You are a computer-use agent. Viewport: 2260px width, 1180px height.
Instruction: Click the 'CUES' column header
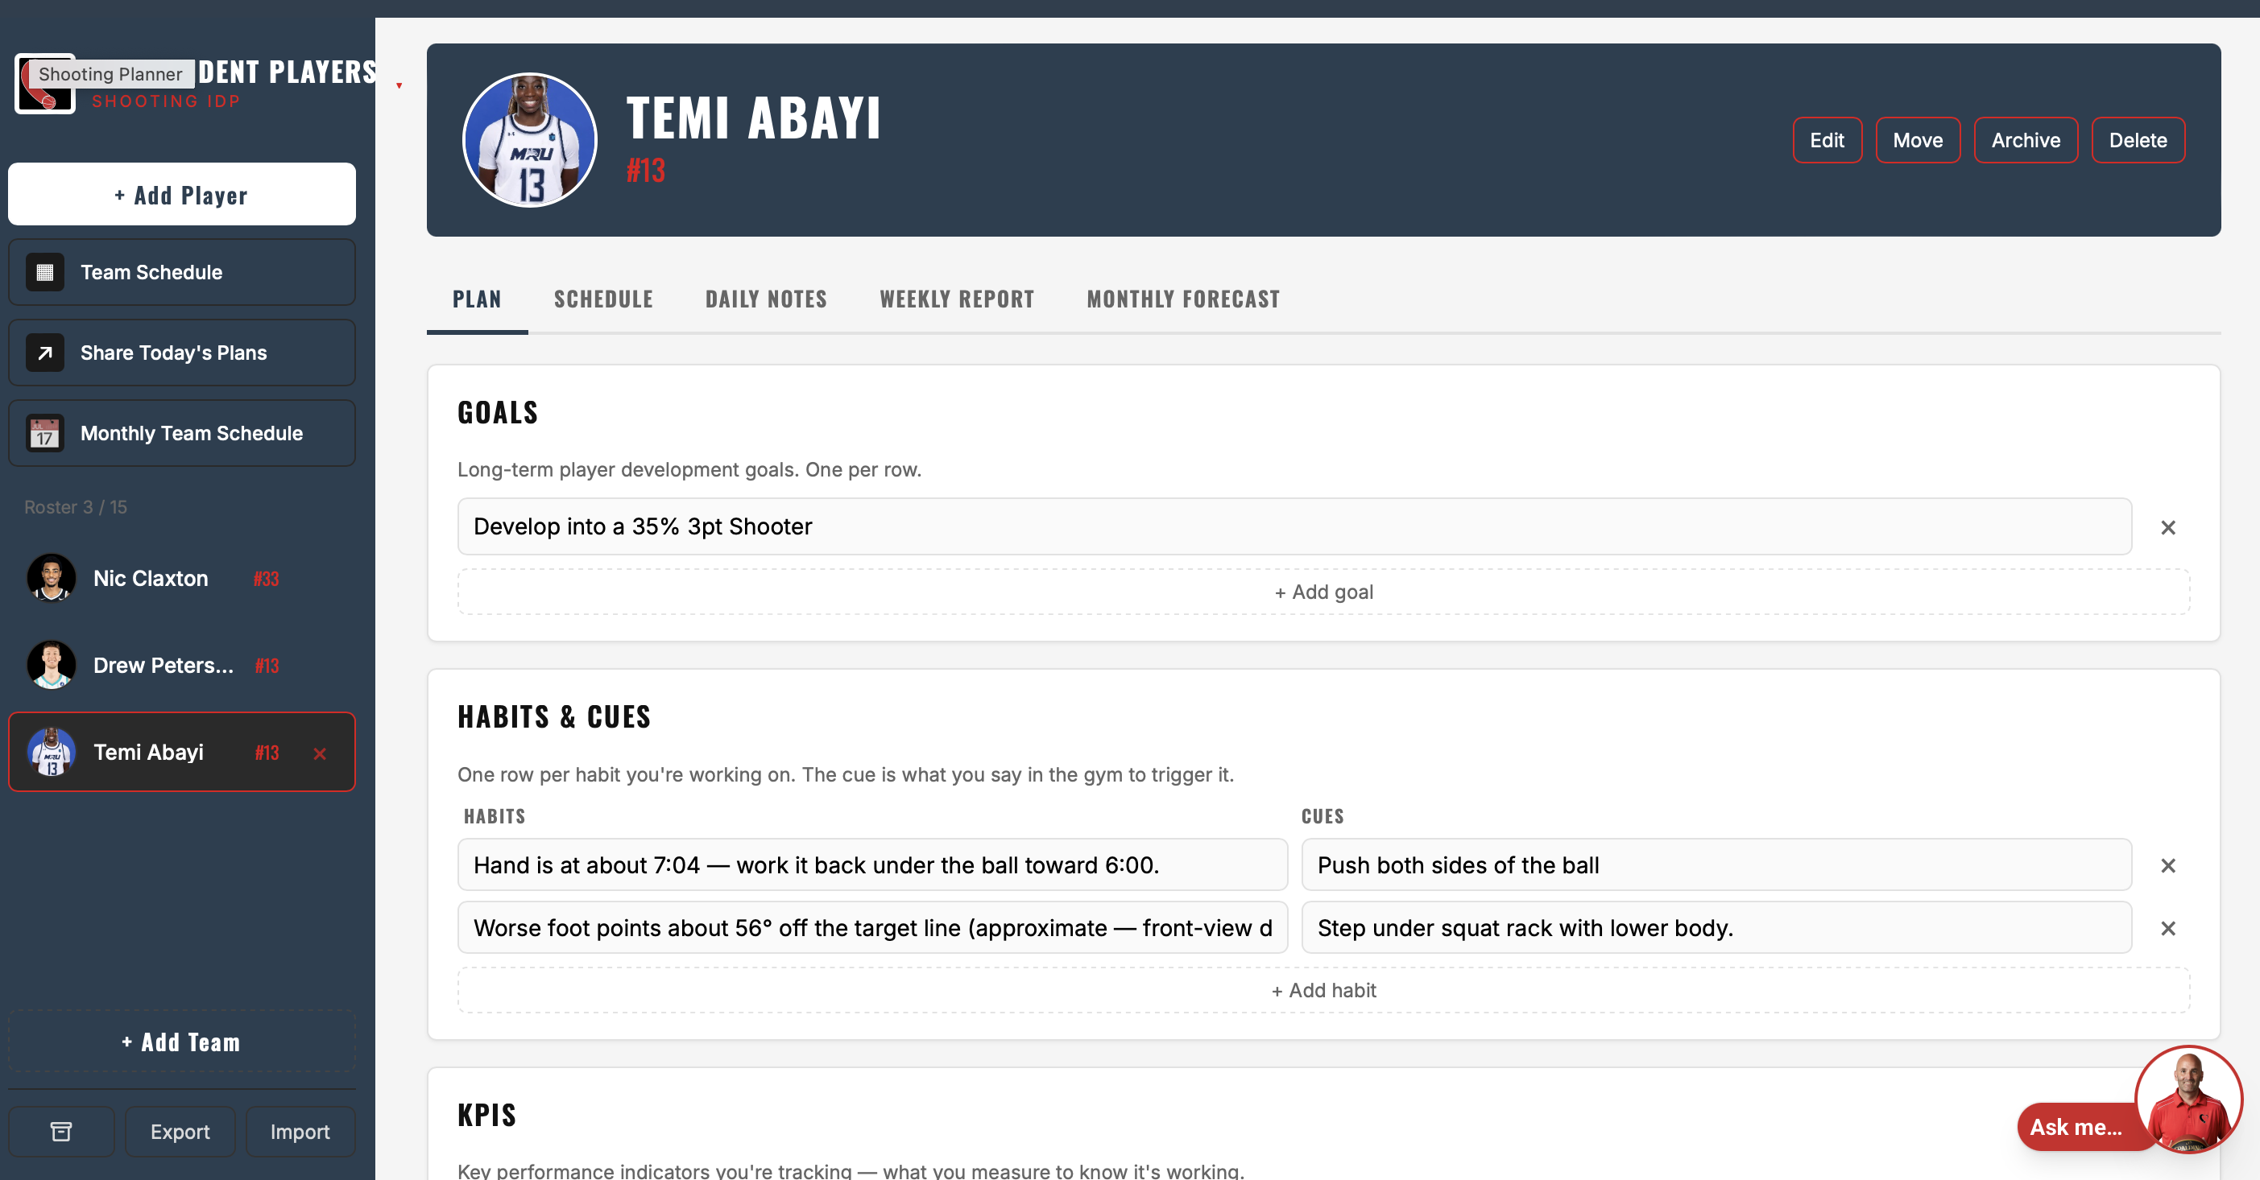click(x=1322, y=817)
